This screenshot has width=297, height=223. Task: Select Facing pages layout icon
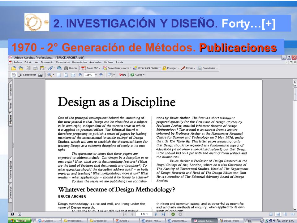pyautogui.click(x=292, y=214)
